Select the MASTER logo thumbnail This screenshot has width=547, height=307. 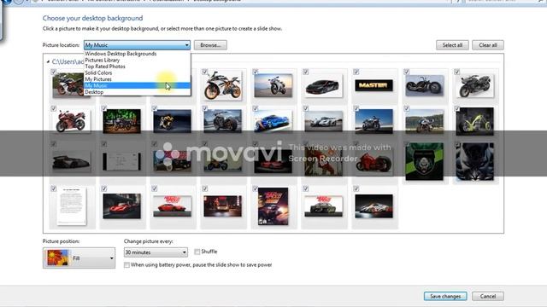click(x=373, y=85)
